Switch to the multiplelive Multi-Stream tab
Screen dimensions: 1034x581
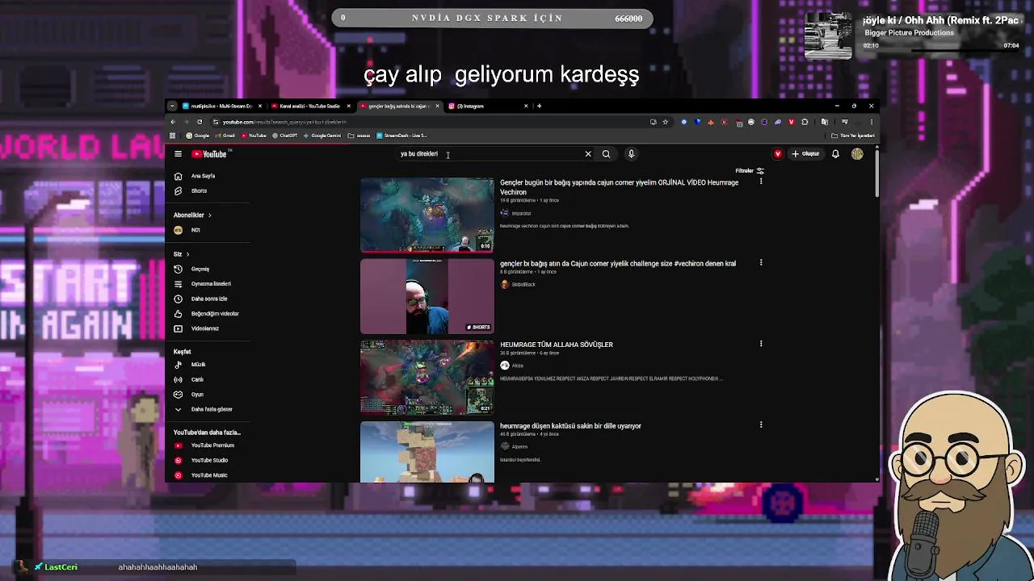point(221,106)
